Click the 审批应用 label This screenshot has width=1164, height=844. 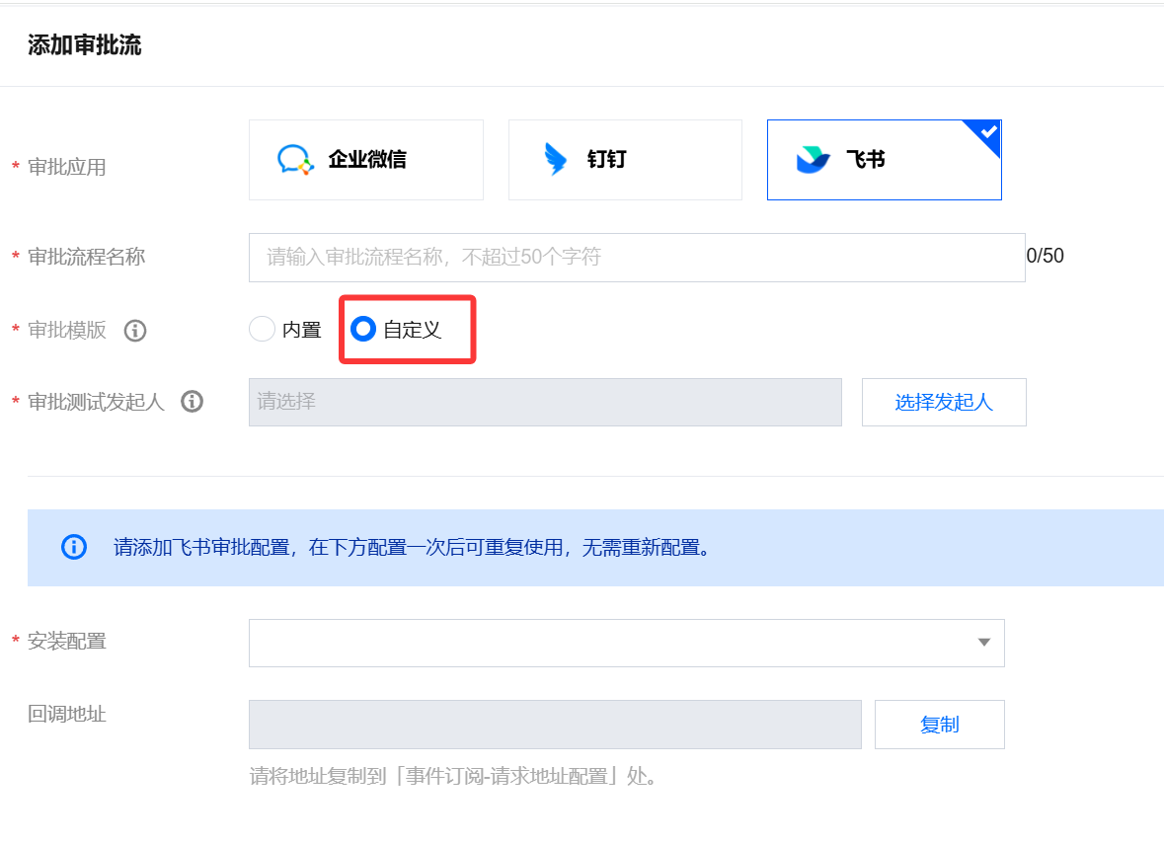[67, 167]
